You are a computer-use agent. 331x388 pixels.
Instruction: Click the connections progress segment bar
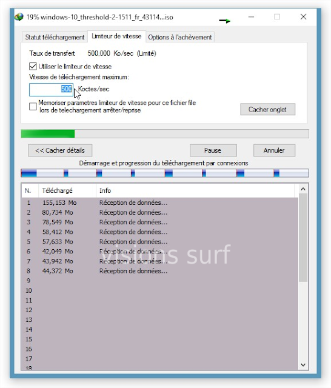coord(165,173)
